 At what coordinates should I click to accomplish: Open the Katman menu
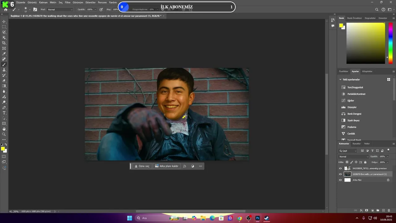tap(43, 2)
